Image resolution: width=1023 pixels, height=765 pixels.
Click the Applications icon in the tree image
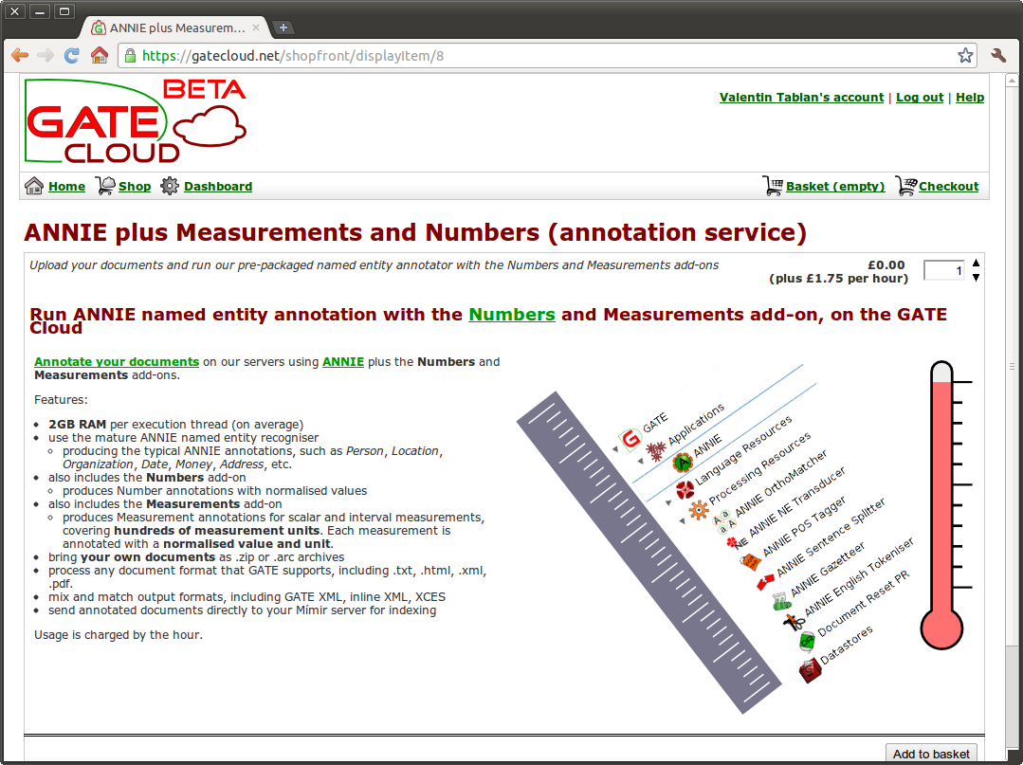click(656, 450)
